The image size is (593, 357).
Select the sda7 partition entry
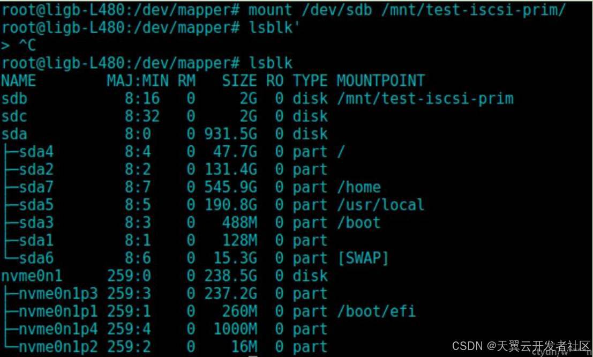[x=36, y=187]
